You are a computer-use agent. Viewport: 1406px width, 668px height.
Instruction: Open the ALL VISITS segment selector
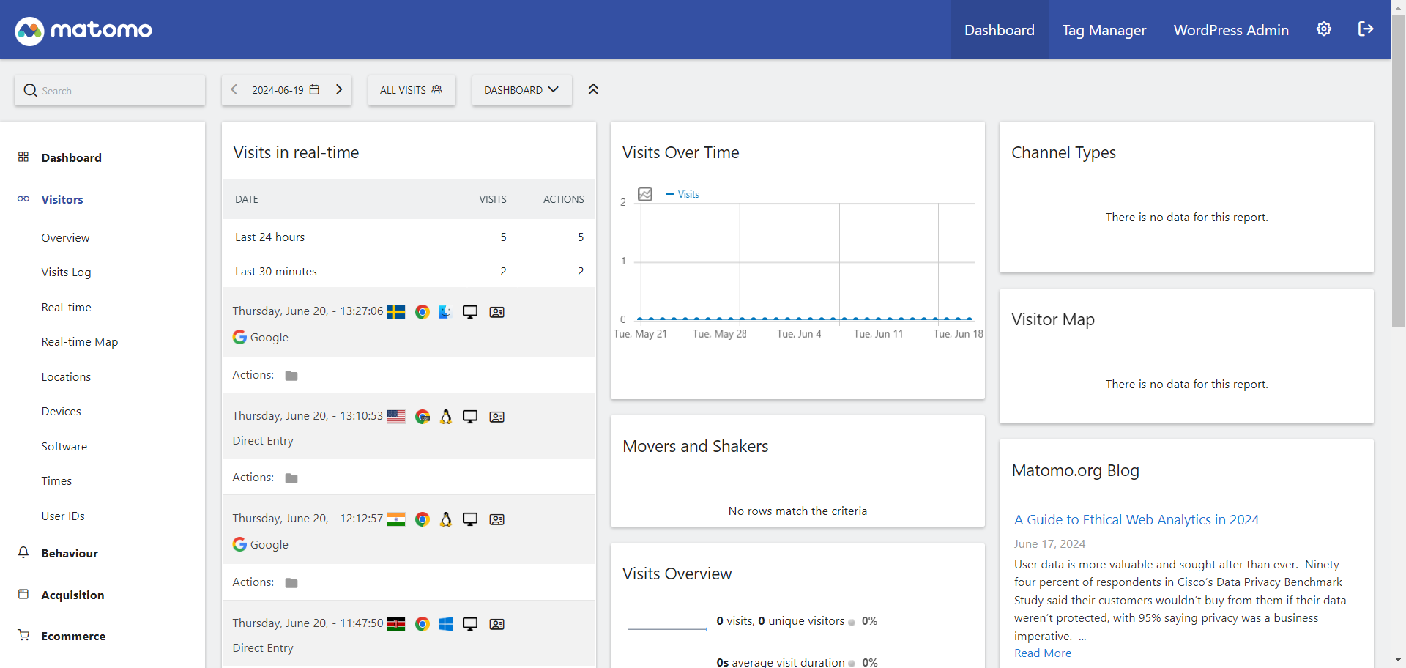point(411,90)
